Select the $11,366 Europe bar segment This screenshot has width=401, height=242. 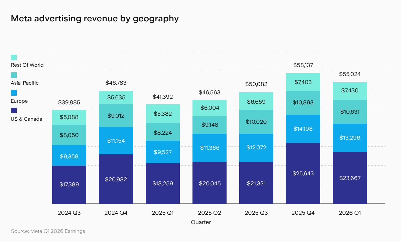[210, 148]
